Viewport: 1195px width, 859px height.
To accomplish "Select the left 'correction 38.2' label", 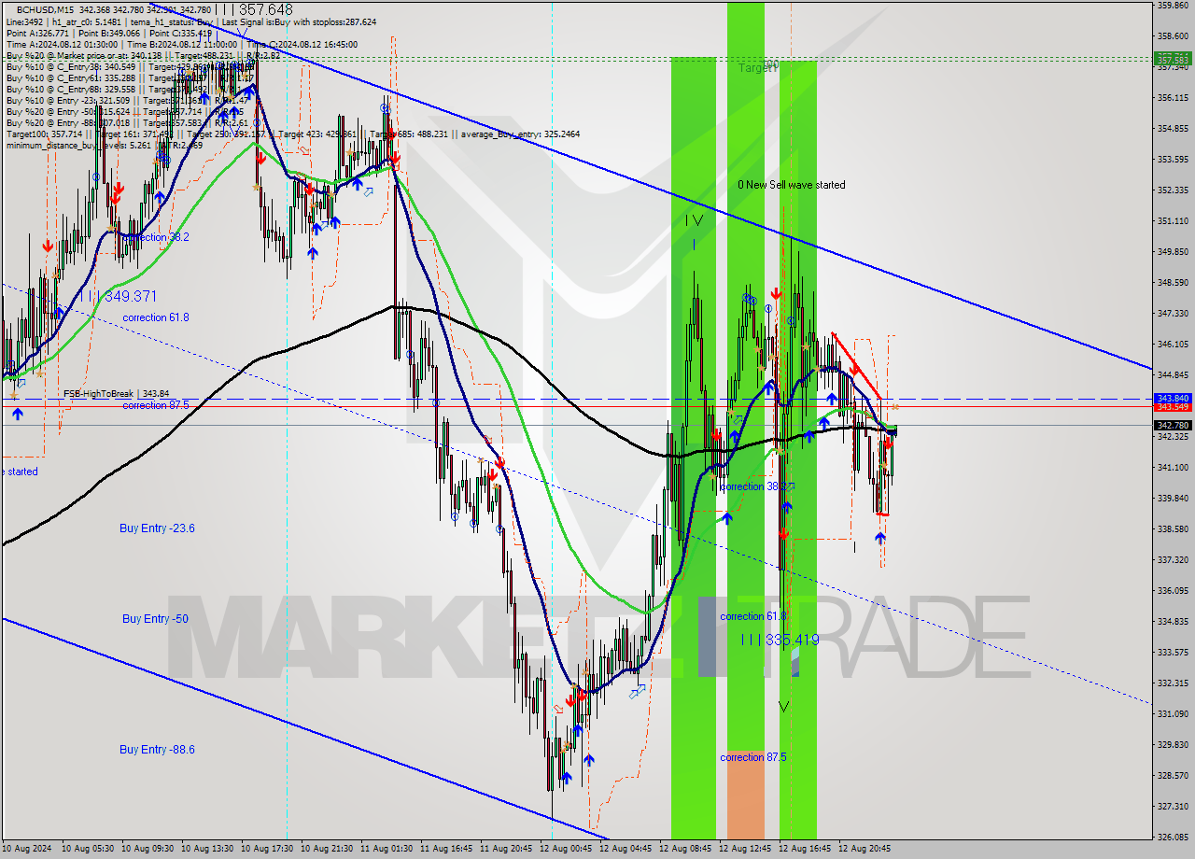I will 156,237.
